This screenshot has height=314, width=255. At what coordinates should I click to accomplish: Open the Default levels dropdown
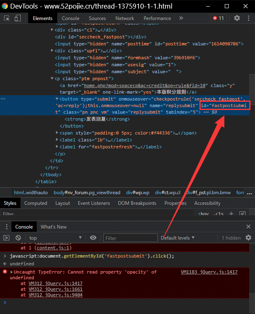[x=177, y=238]
